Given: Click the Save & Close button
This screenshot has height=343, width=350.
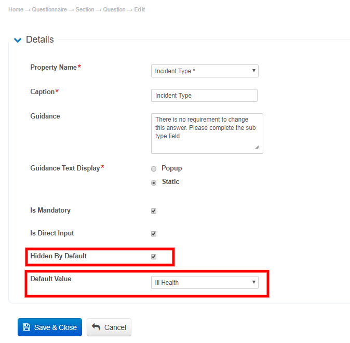Looking at the screenshot, I should pos(50,327).
